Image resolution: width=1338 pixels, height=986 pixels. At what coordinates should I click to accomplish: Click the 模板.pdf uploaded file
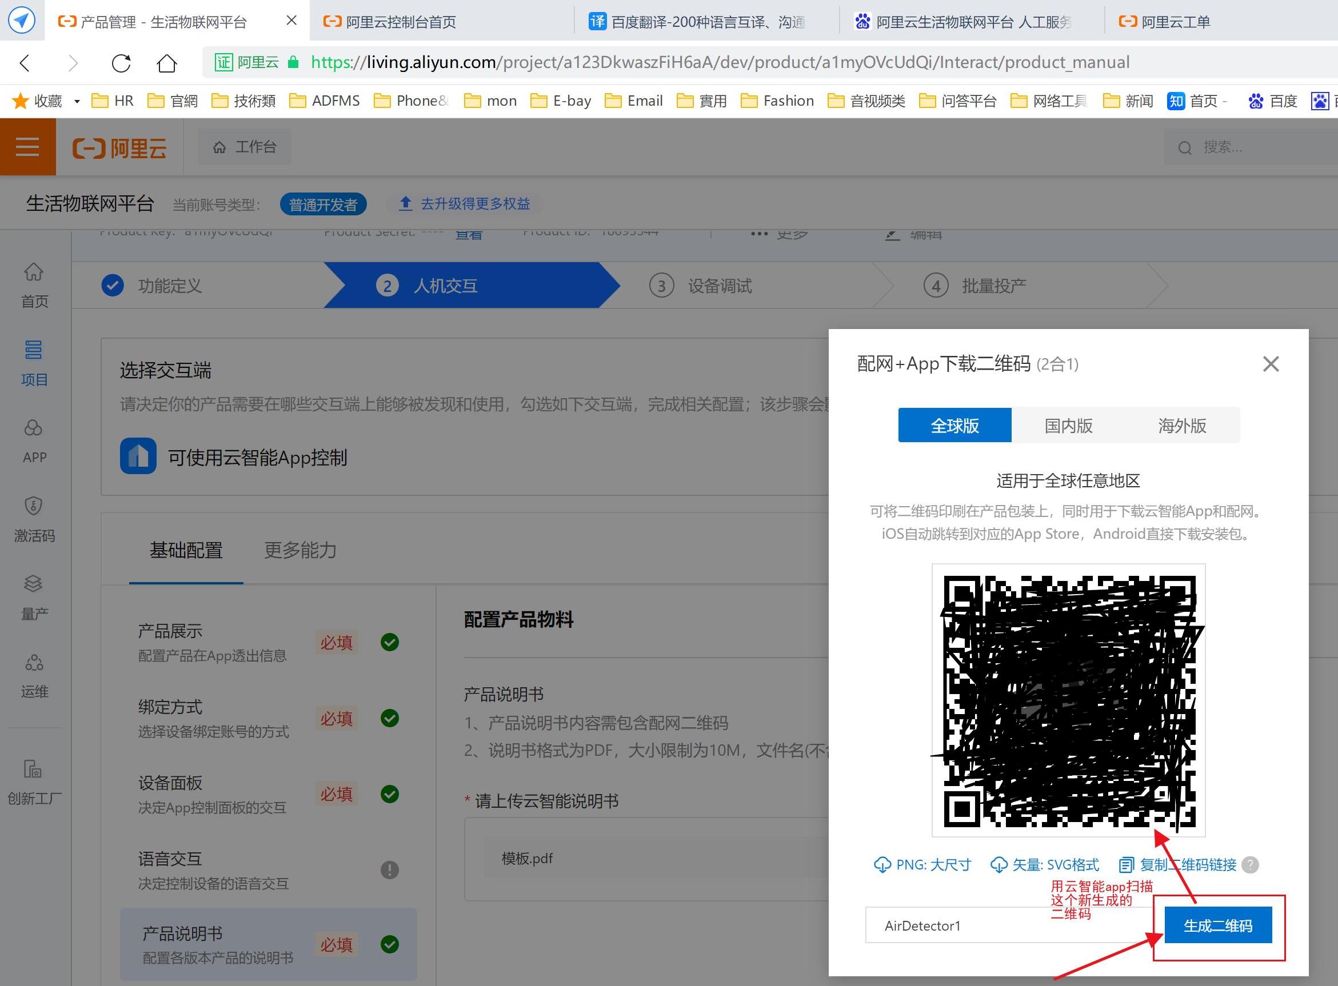point(527,858)
